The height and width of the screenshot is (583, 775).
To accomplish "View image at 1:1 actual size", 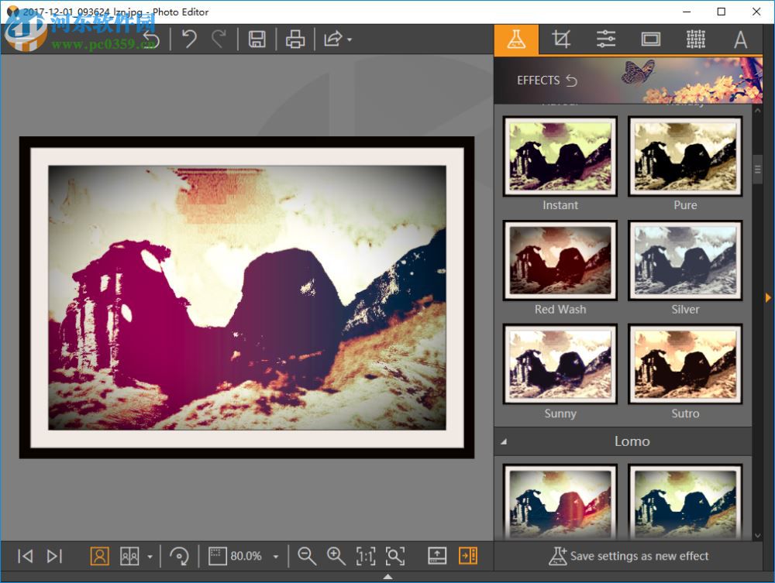I will click(x=367, y=556).
